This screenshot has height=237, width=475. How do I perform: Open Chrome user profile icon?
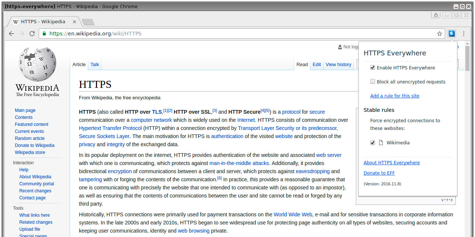pos(436,15)
